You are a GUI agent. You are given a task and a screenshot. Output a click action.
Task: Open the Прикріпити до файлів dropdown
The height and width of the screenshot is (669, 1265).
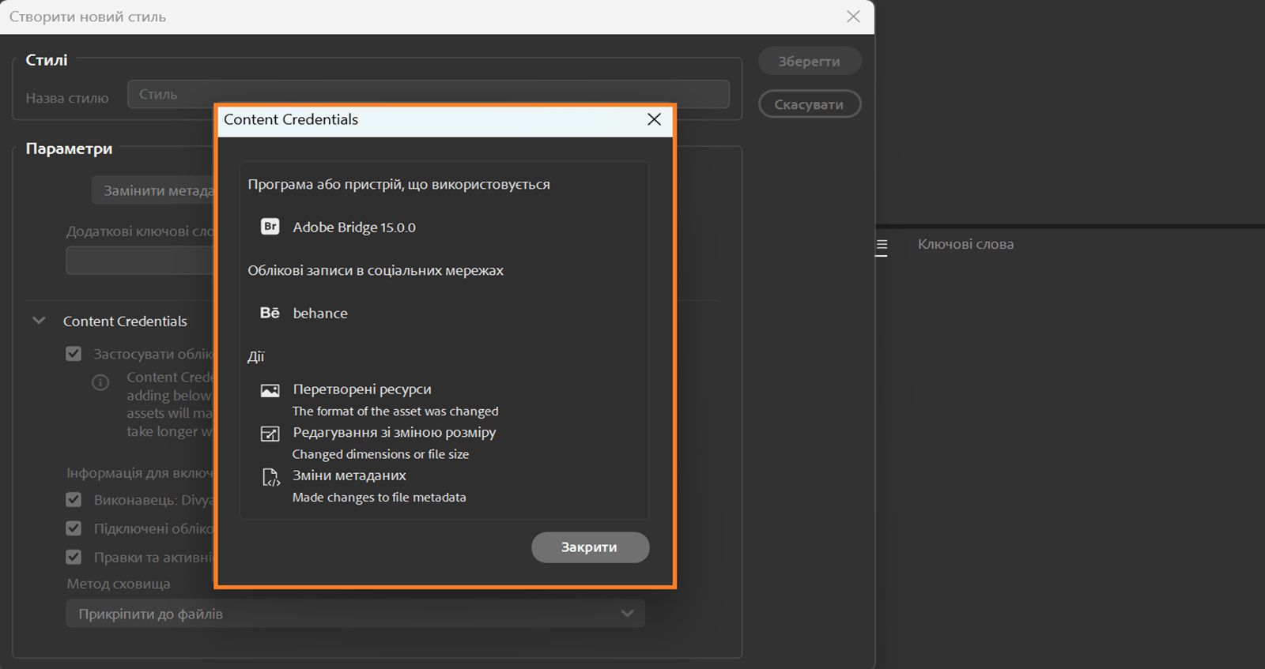[355, 614]
